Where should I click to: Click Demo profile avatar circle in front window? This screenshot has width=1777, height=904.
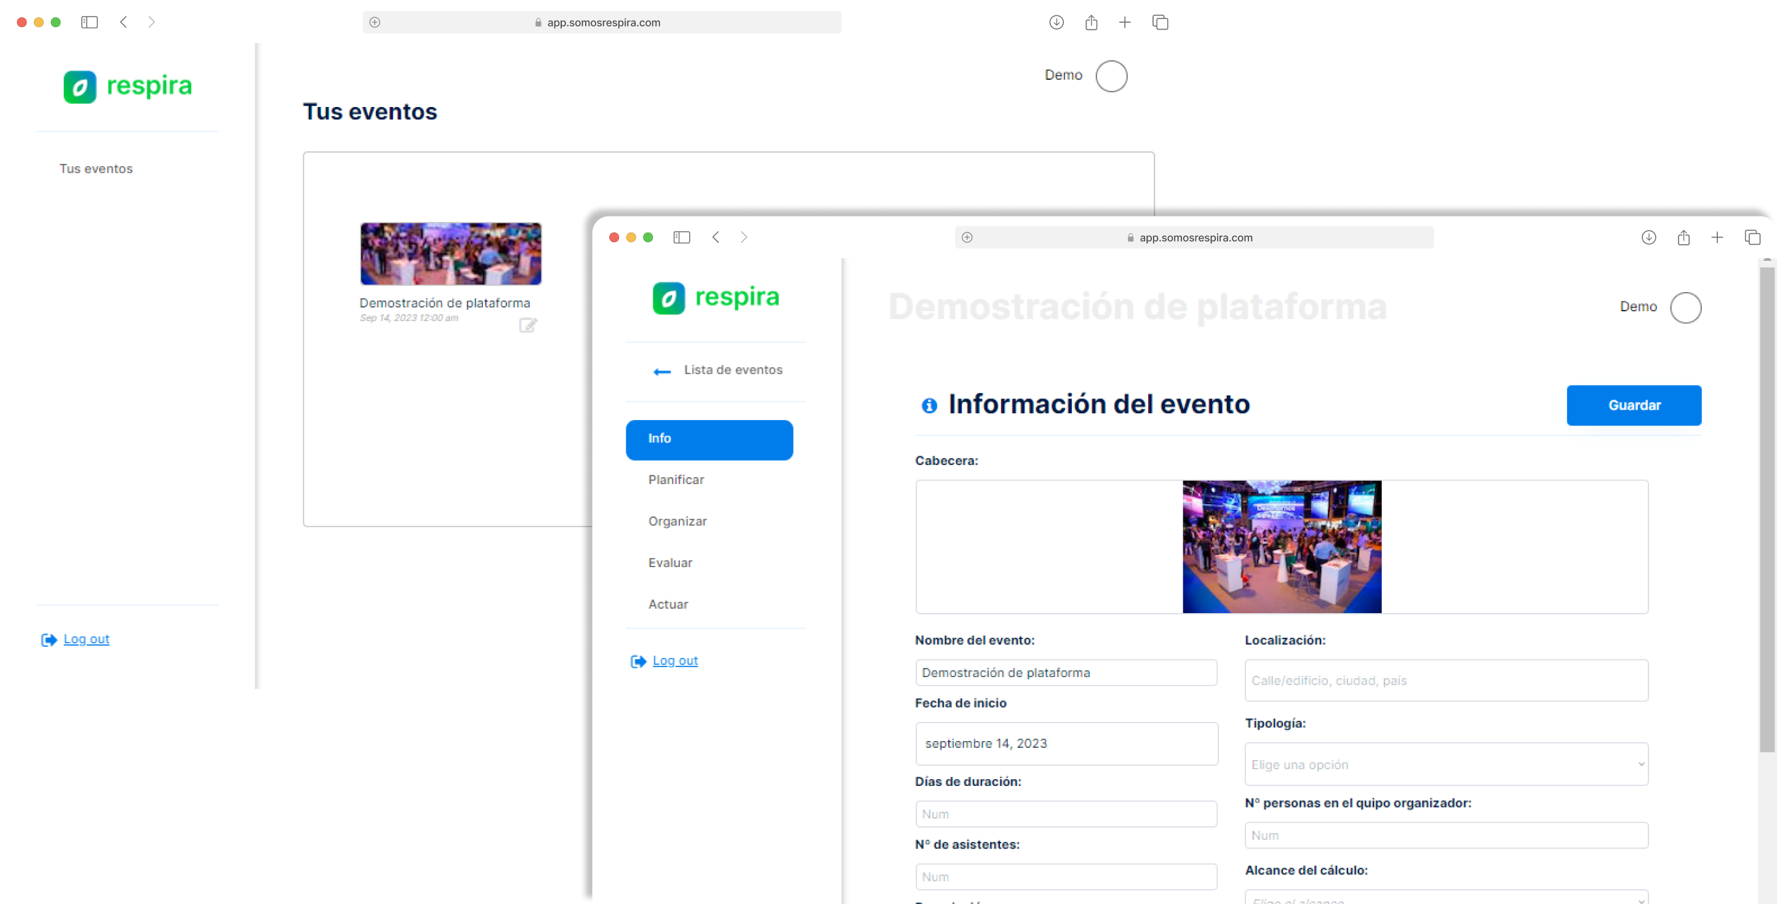pyautogui.click(x=1685, y=307)
